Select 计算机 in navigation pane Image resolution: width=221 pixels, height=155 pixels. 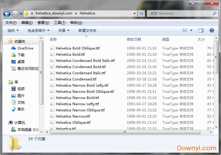[x=19, y=123]
